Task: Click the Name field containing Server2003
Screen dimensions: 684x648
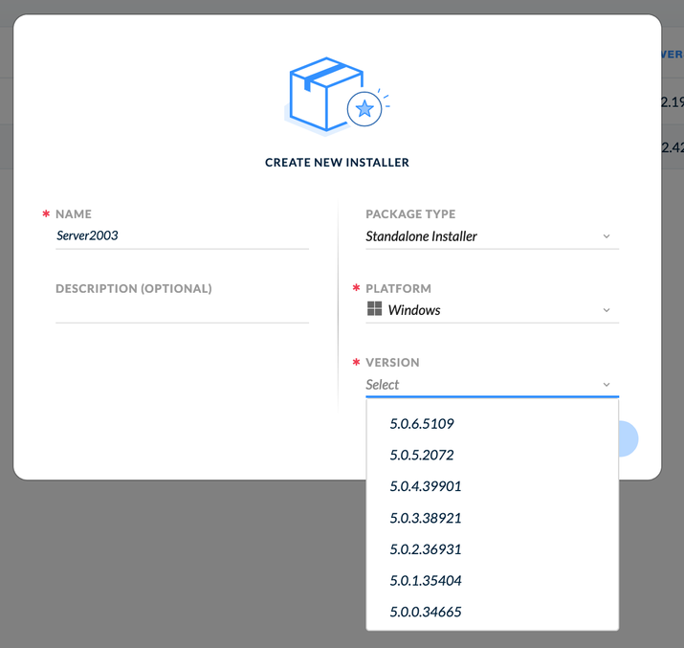Action: point(182,235)
